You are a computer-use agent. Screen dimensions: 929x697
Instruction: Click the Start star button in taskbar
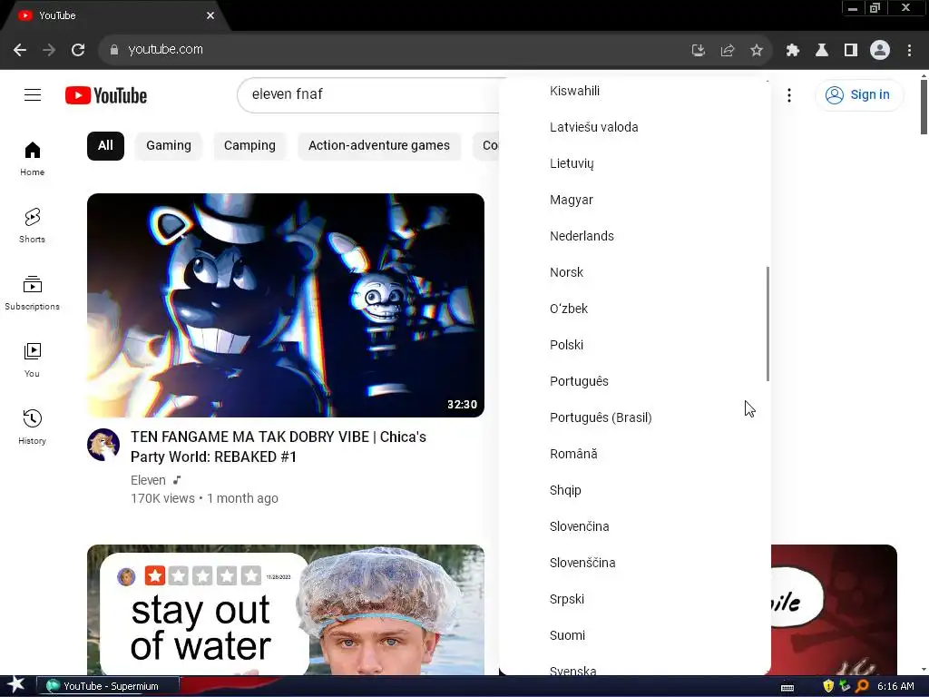point(16,685)
